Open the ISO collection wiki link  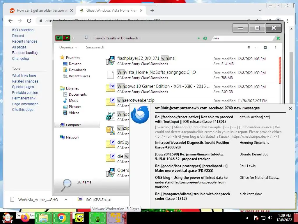(23, 30)
